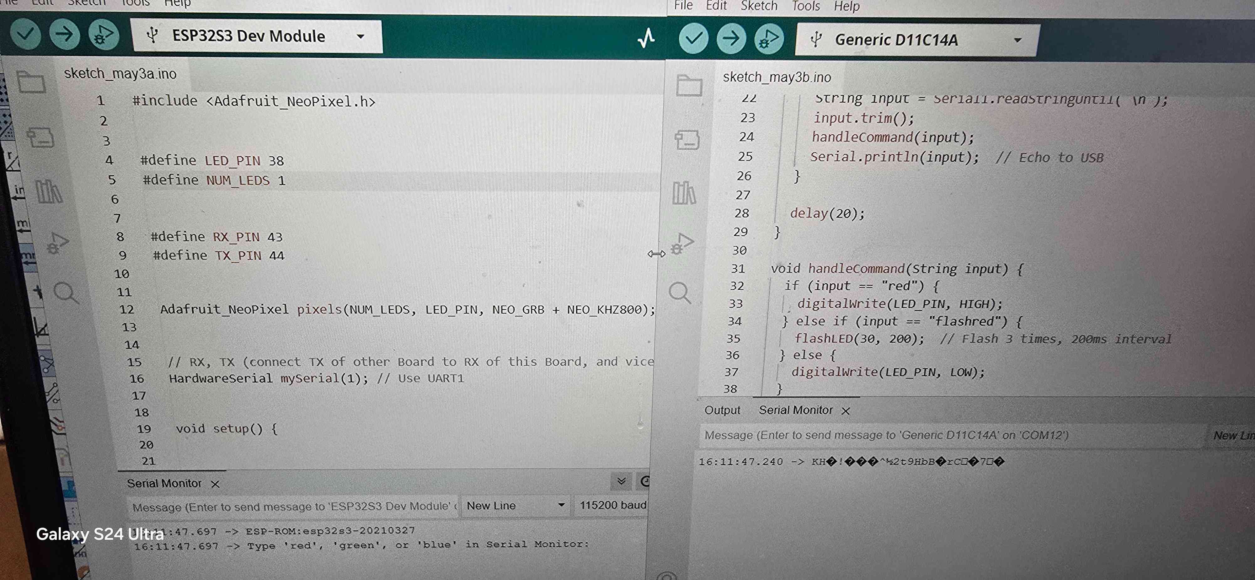The image size is (1255, 580).
Task: Click line 16 'HardwareSerial mySerial(1);'
Action: (269, 378)
